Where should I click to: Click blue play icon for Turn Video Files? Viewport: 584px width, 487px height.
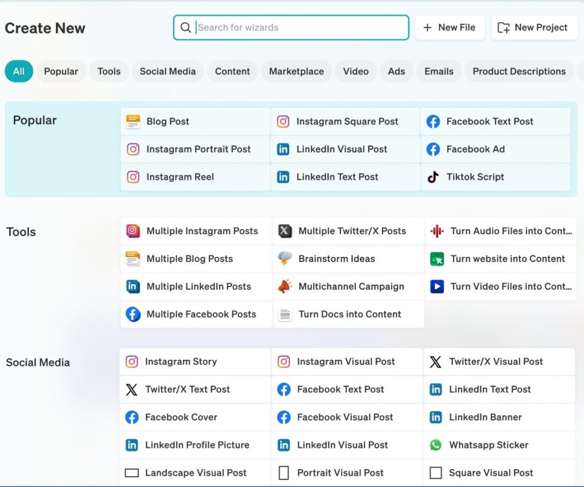click(437, 287)
